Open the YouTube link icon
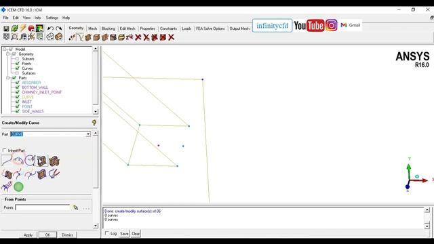This screenshot has width=434, height=244. coord(309,26)
